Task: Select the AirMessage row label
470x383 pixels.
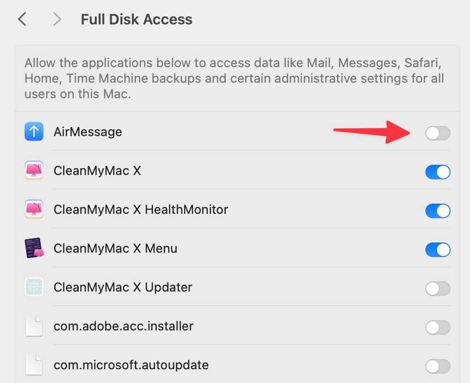Action: 88,132
